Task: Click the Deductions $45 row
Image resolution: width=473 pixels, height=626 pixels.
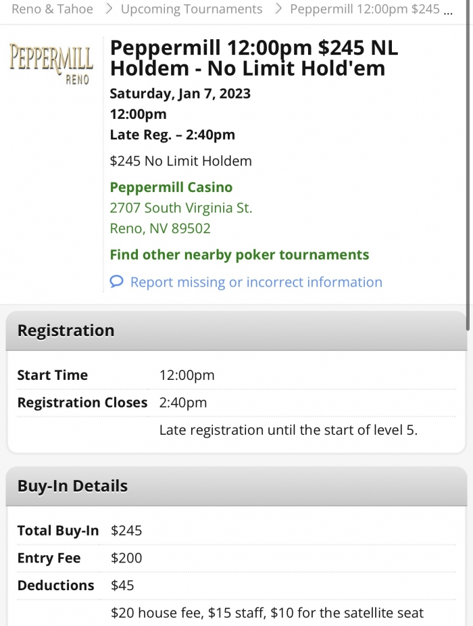Action: point(236,585)
